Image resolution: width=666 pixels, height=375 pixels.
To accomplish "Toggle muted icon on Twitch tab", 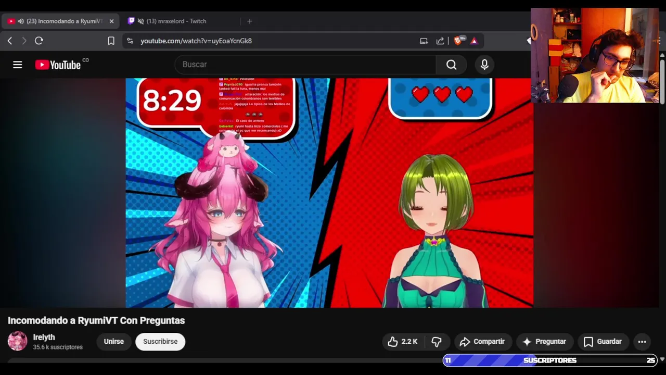I will coord(140,21).
